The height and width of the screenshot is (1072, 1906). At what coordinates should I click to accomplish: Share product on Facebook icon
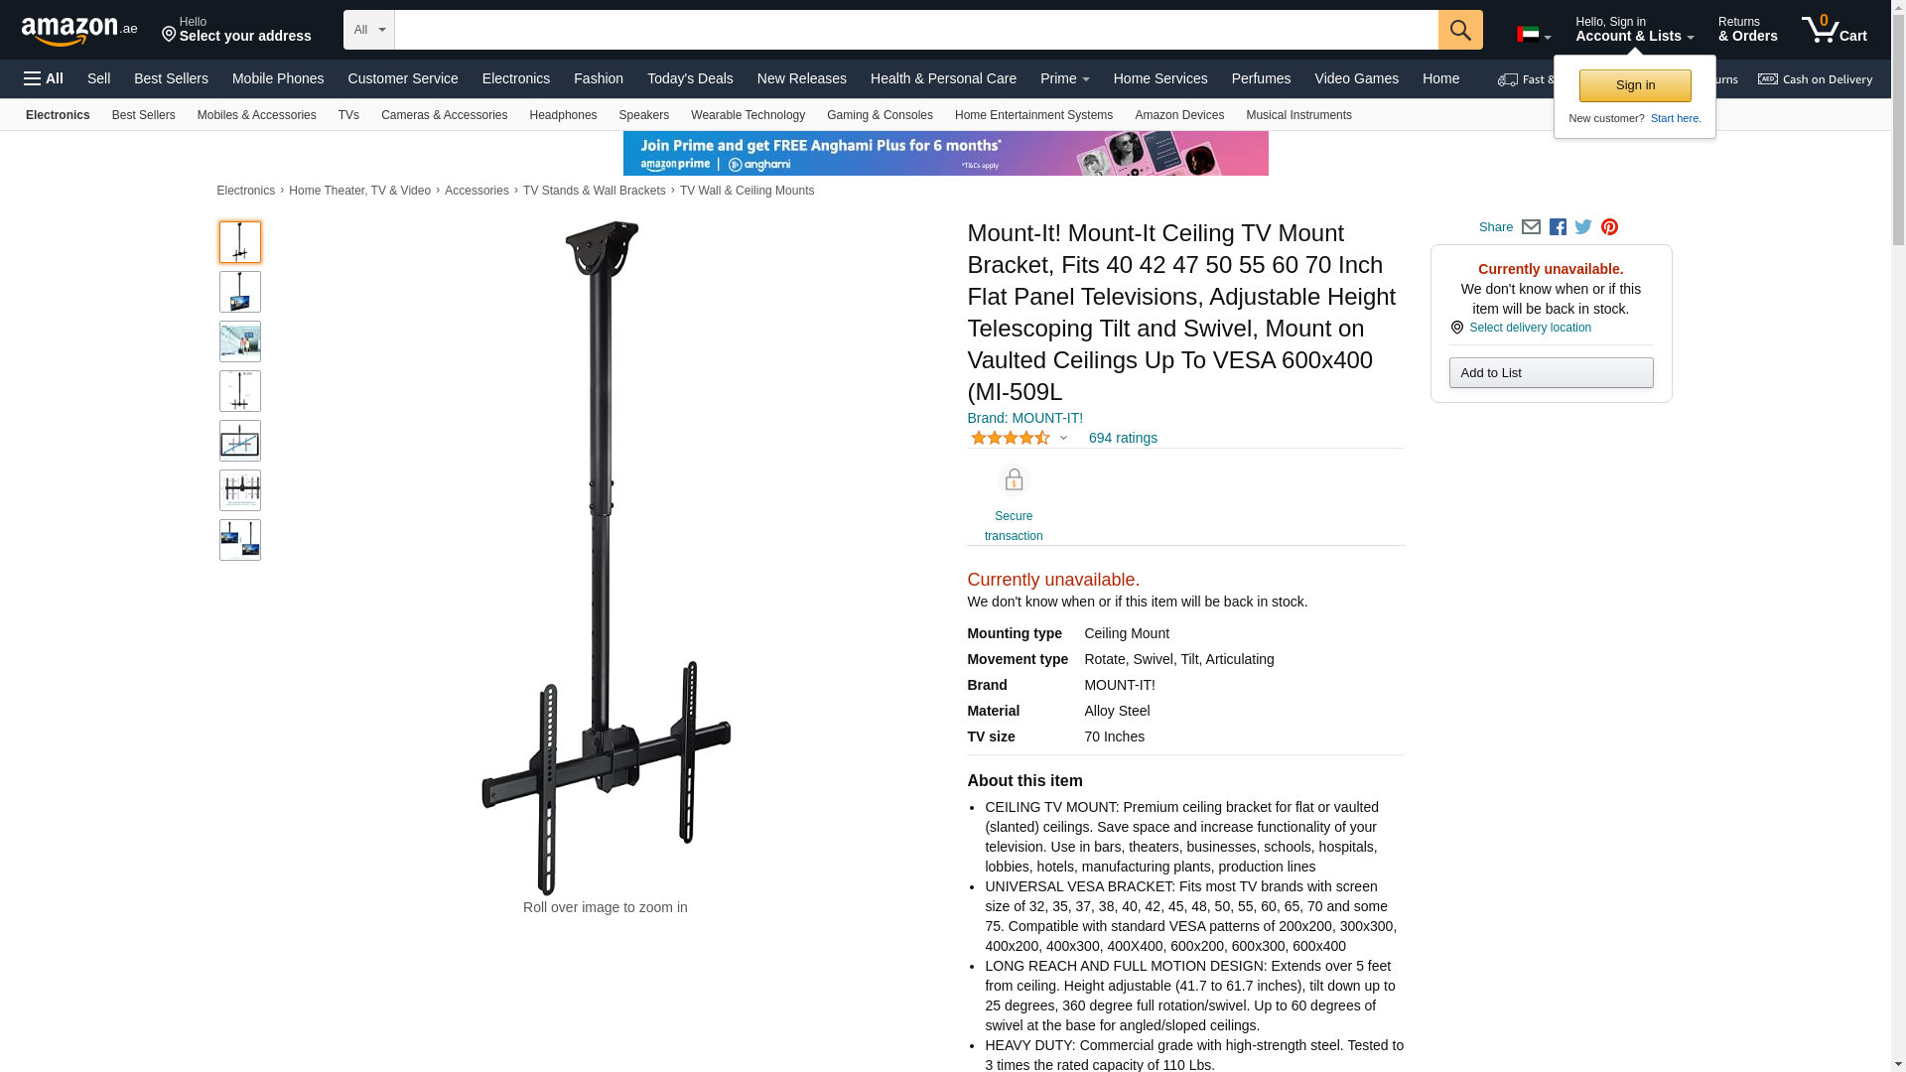coord(1558,227)
